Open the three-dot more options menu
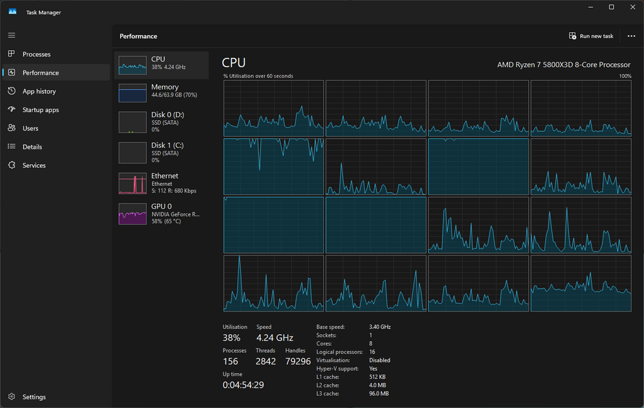644x408 pixels. tap(631, 36)
